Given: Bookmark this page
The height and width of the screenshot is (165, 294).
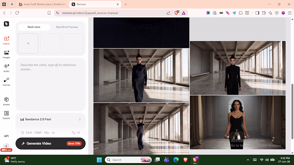Looking at the screenshot, I should point(49,13).
